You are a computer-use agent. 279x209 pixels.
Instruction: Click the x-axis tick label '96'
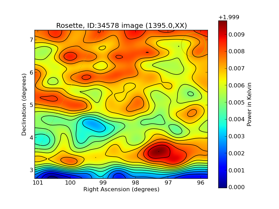[201, 183]
